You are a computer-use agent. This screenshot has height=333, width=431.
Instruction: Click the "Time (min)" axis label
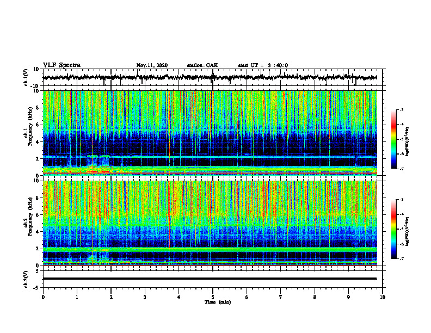click(x=218, y=302)
